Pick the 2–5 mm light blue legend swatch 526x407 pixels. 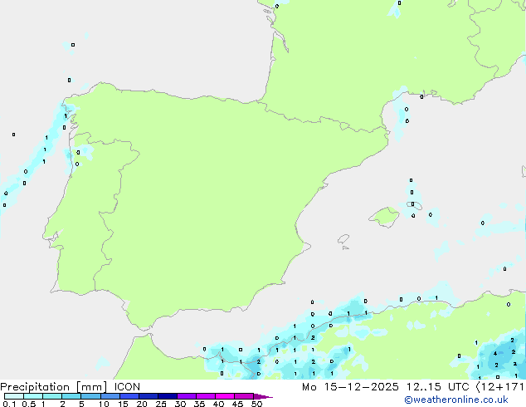(x=71, y=397)
